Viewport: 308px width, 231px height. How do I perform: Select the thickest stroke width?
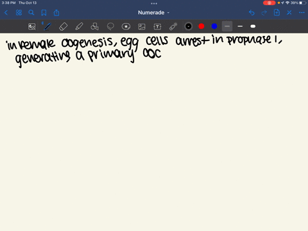[x=253, y=26]
